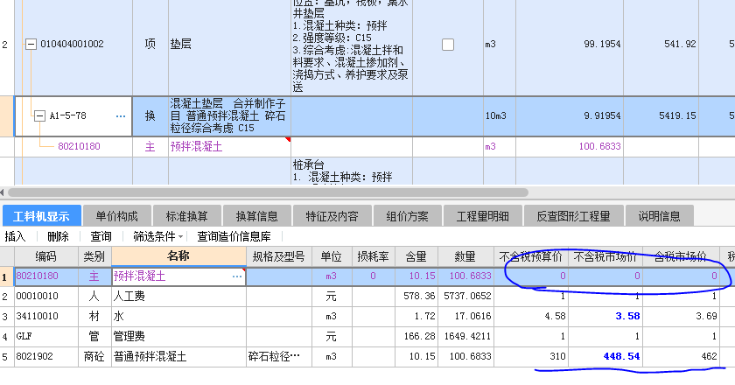This screenshot has height=385, width=735.
Task: Select the 含量 column header
Action: pyautogui.click(x=416, y=256)
